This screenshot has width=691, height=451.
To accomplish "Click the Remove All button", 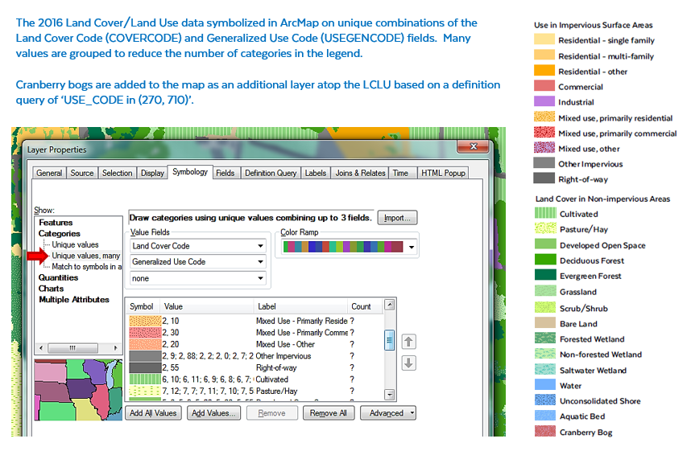I will click(x=329, y=413).
